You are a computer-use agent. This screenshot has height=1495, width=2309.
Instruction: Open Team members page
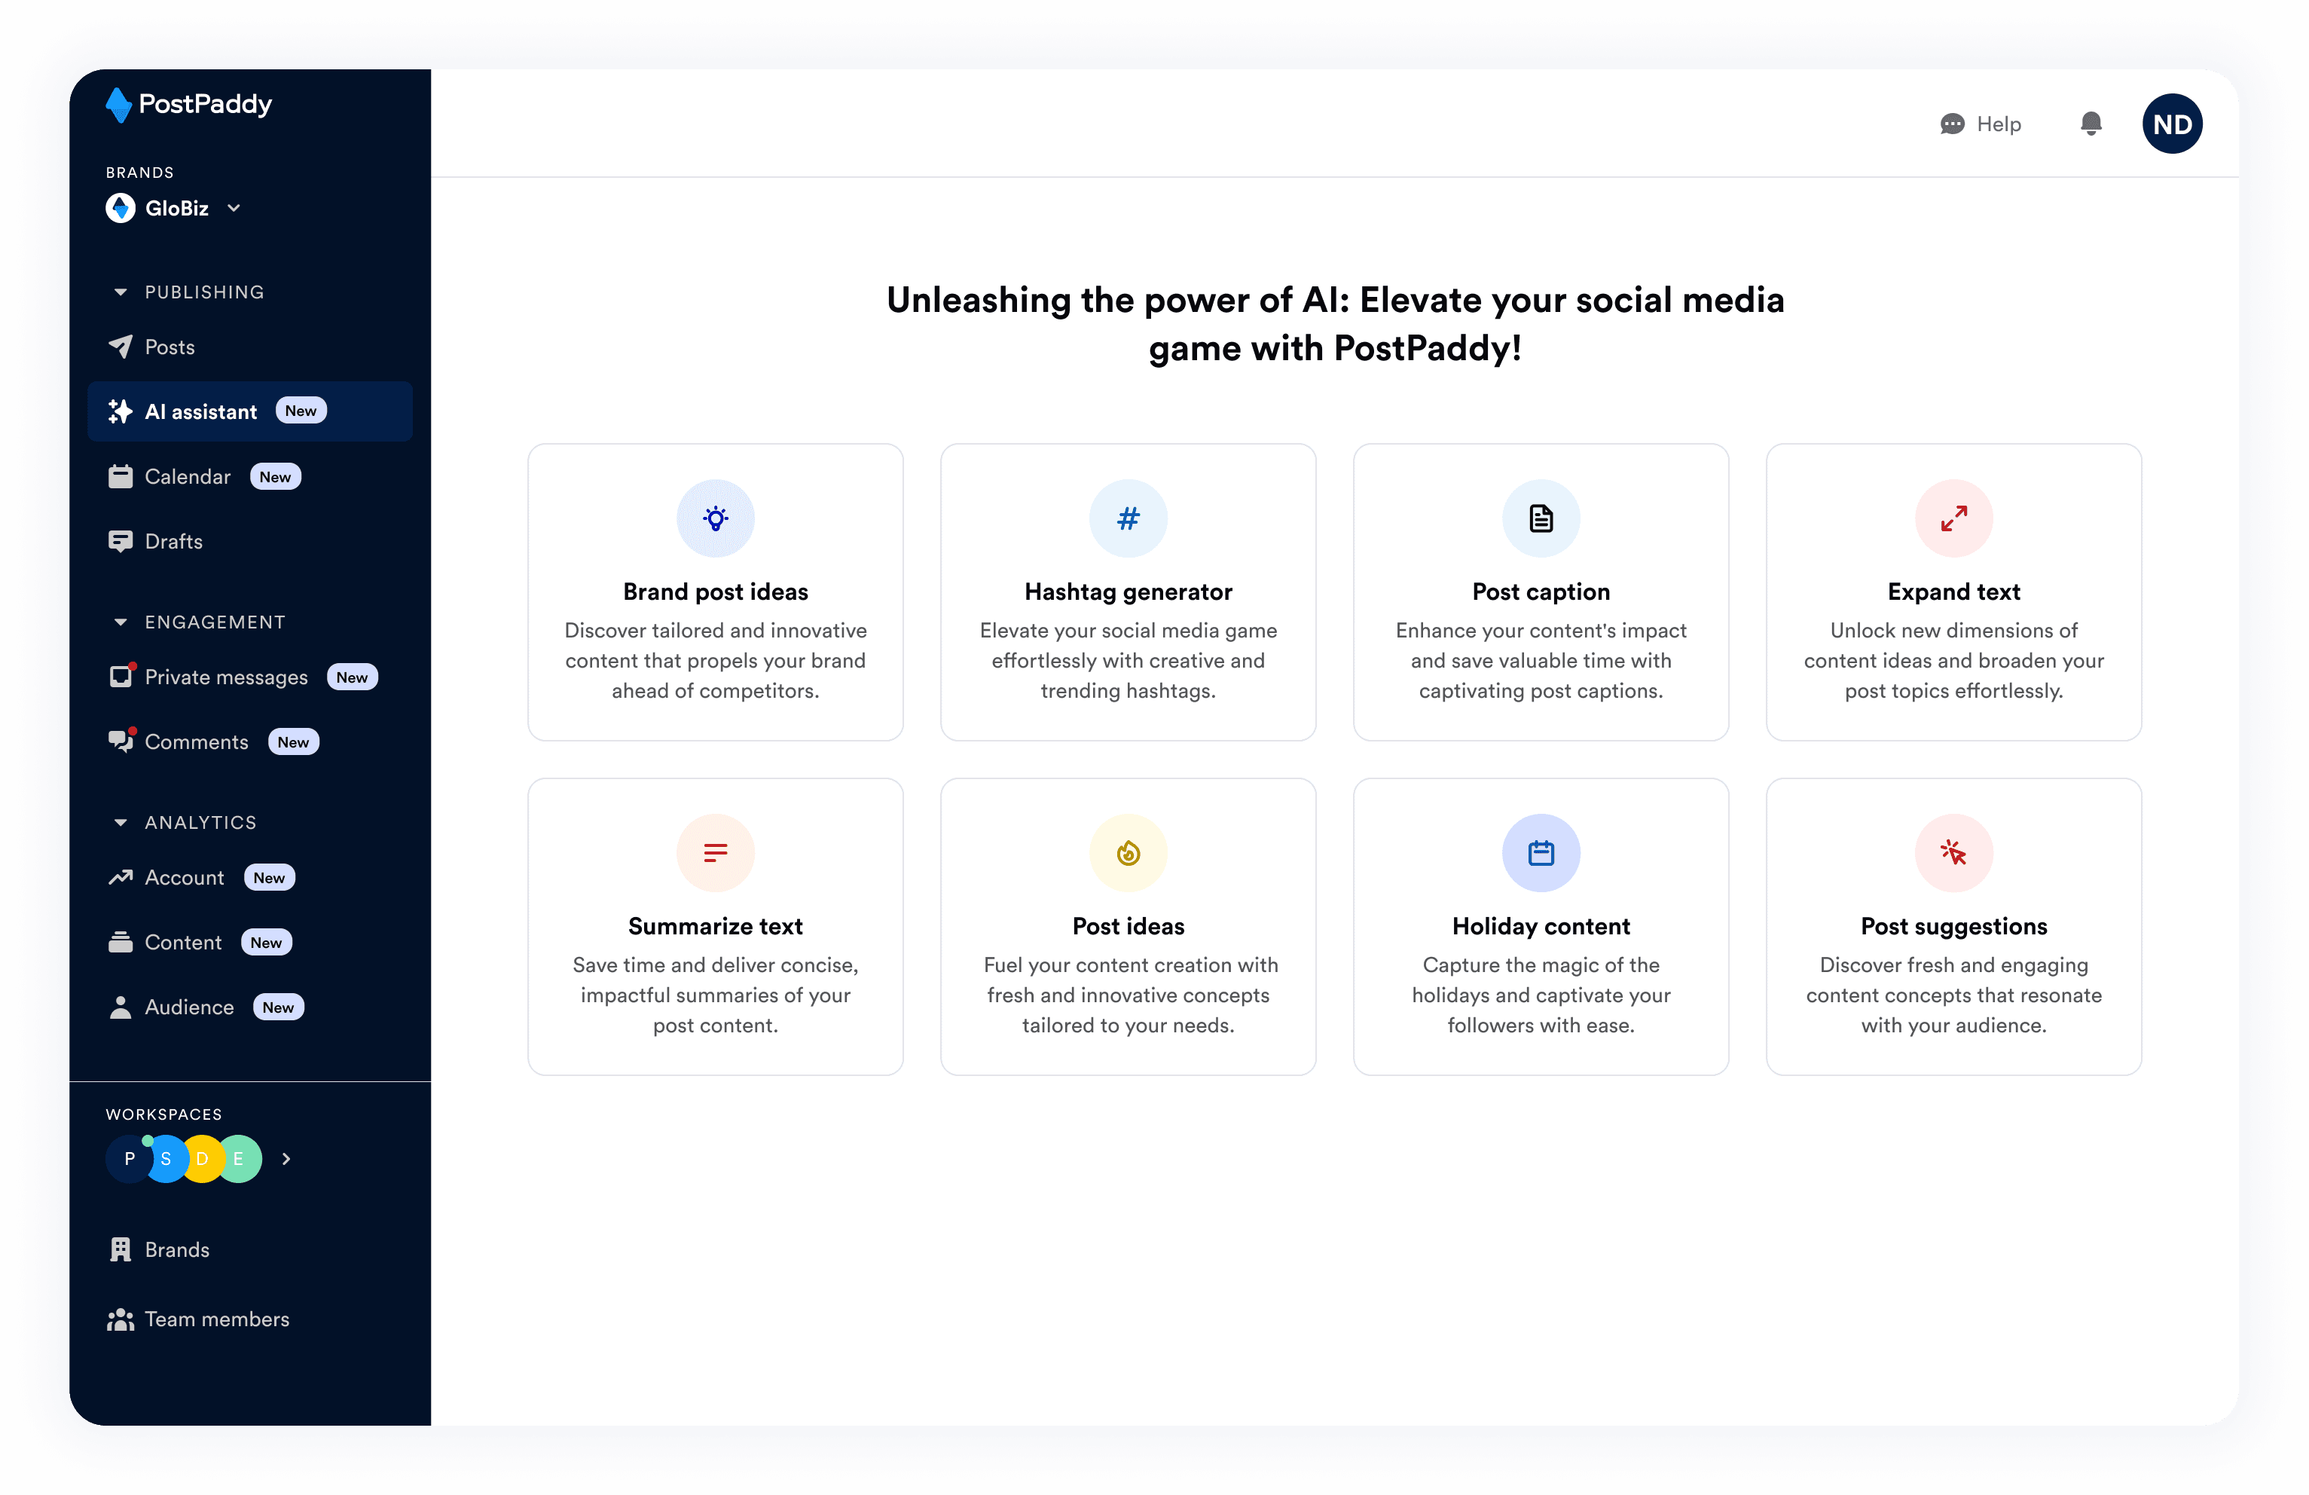tap(216, 1319)
